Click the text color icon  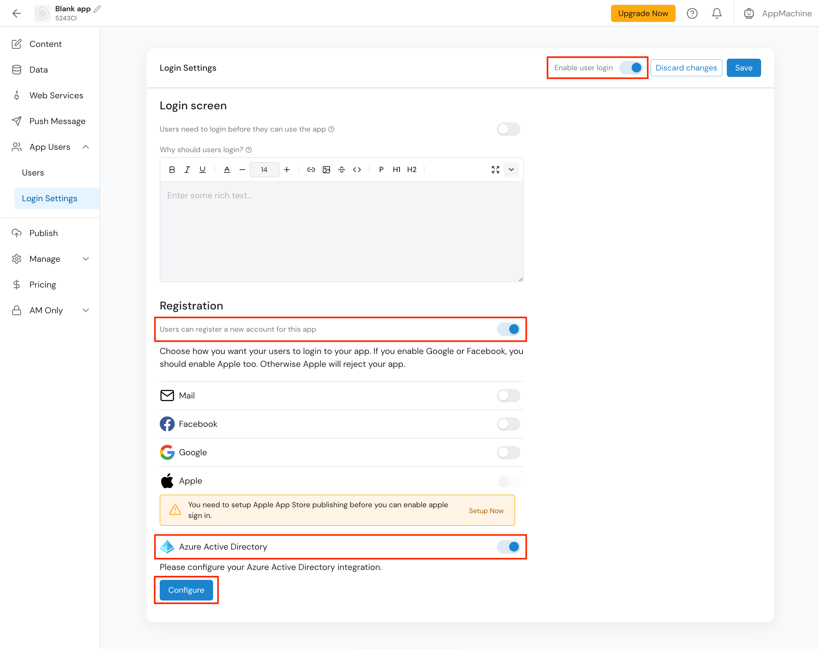click(x=227, y=170)
